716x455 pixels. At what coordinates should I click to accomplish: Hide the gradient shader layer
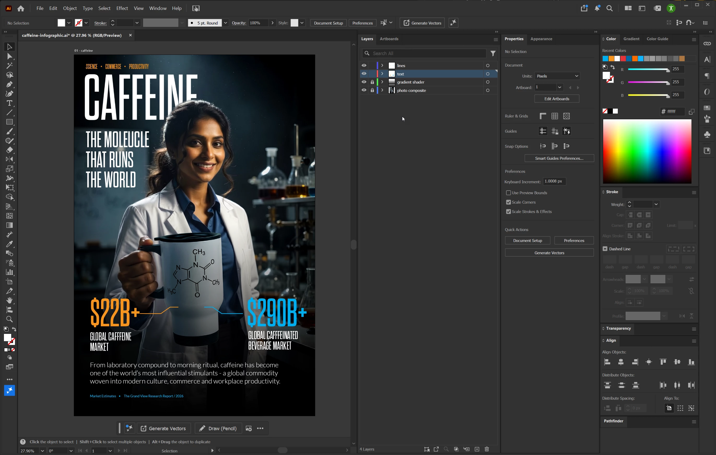tap(364, 82)
